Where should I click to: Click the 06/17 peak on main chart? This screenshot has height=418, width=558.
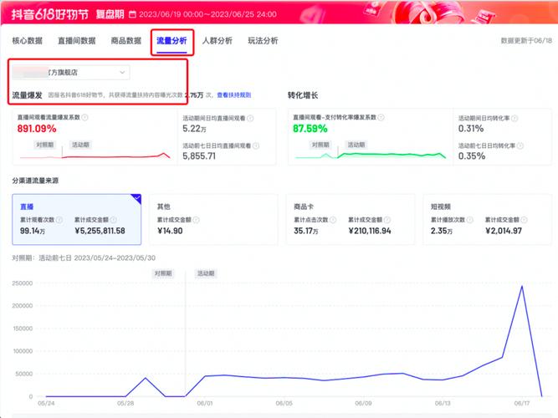[522, 286]
